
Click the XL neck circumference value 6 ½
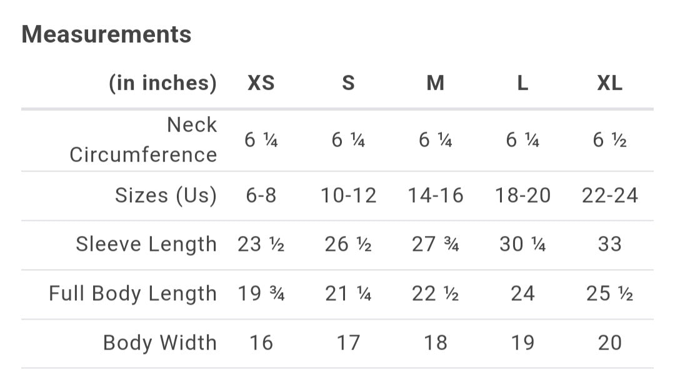tap(609, 140)
